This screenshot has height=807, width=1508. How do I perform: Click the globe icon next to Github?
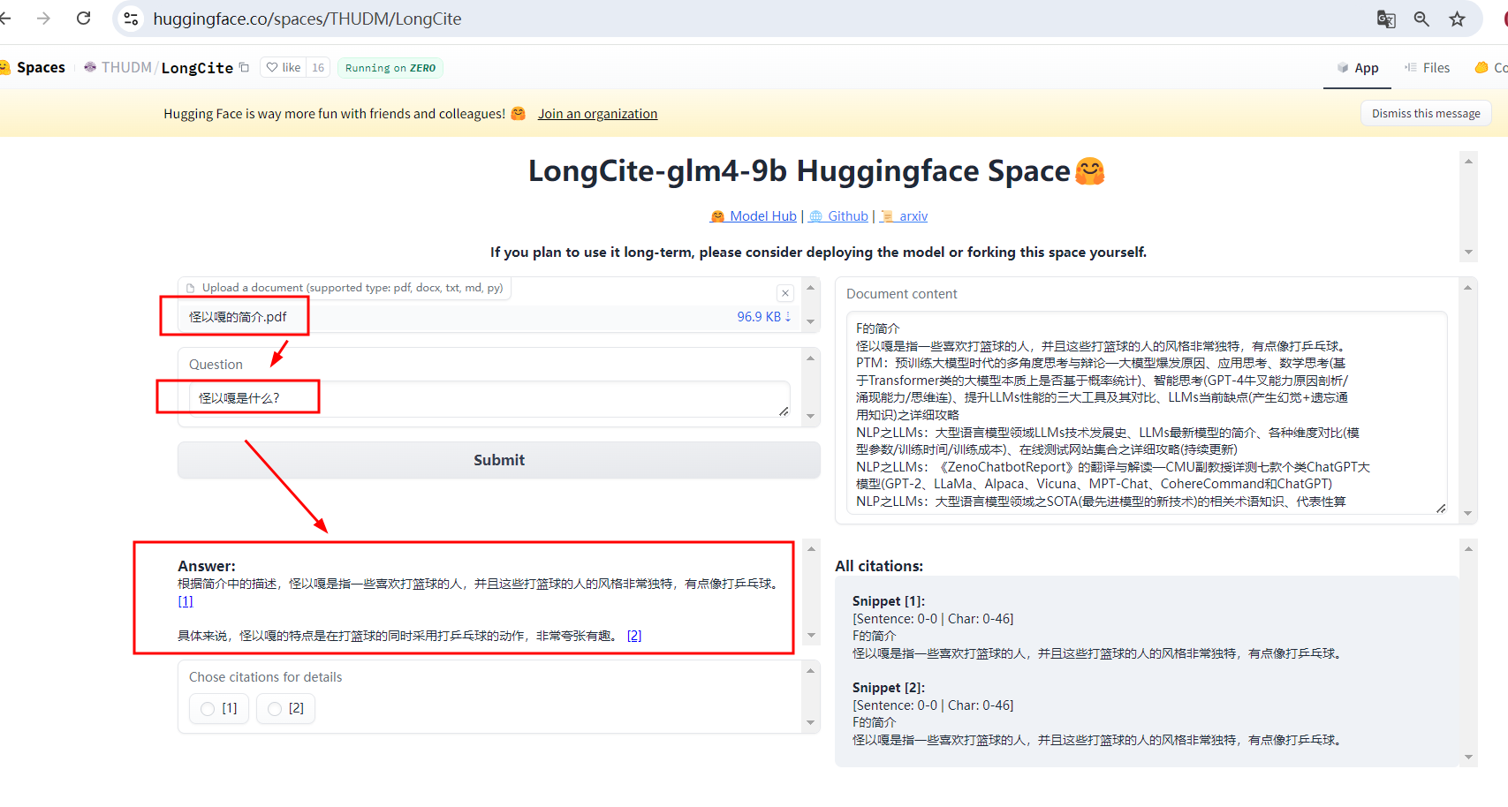815,215
